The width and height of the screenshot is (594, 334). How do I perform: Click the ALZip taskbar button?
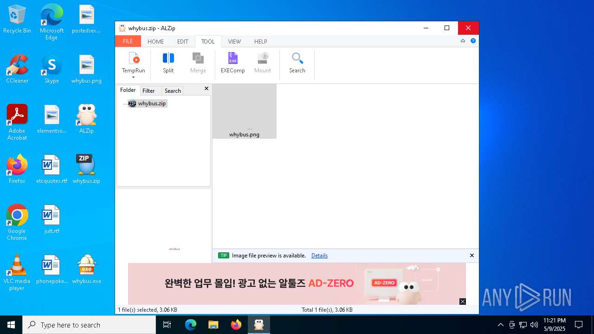click(259, 325)
